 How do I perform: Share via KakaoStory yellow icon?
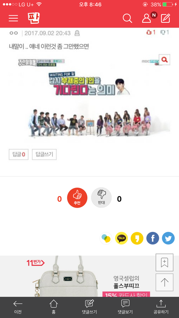pyautogui.click(x=137, y=238)
